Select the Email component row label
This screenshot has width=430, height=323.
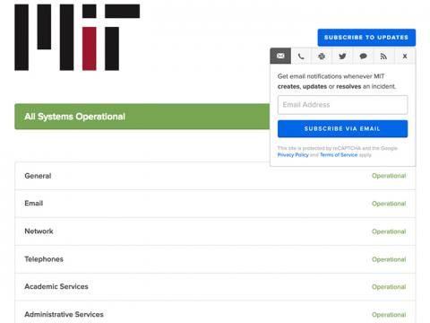34,204
